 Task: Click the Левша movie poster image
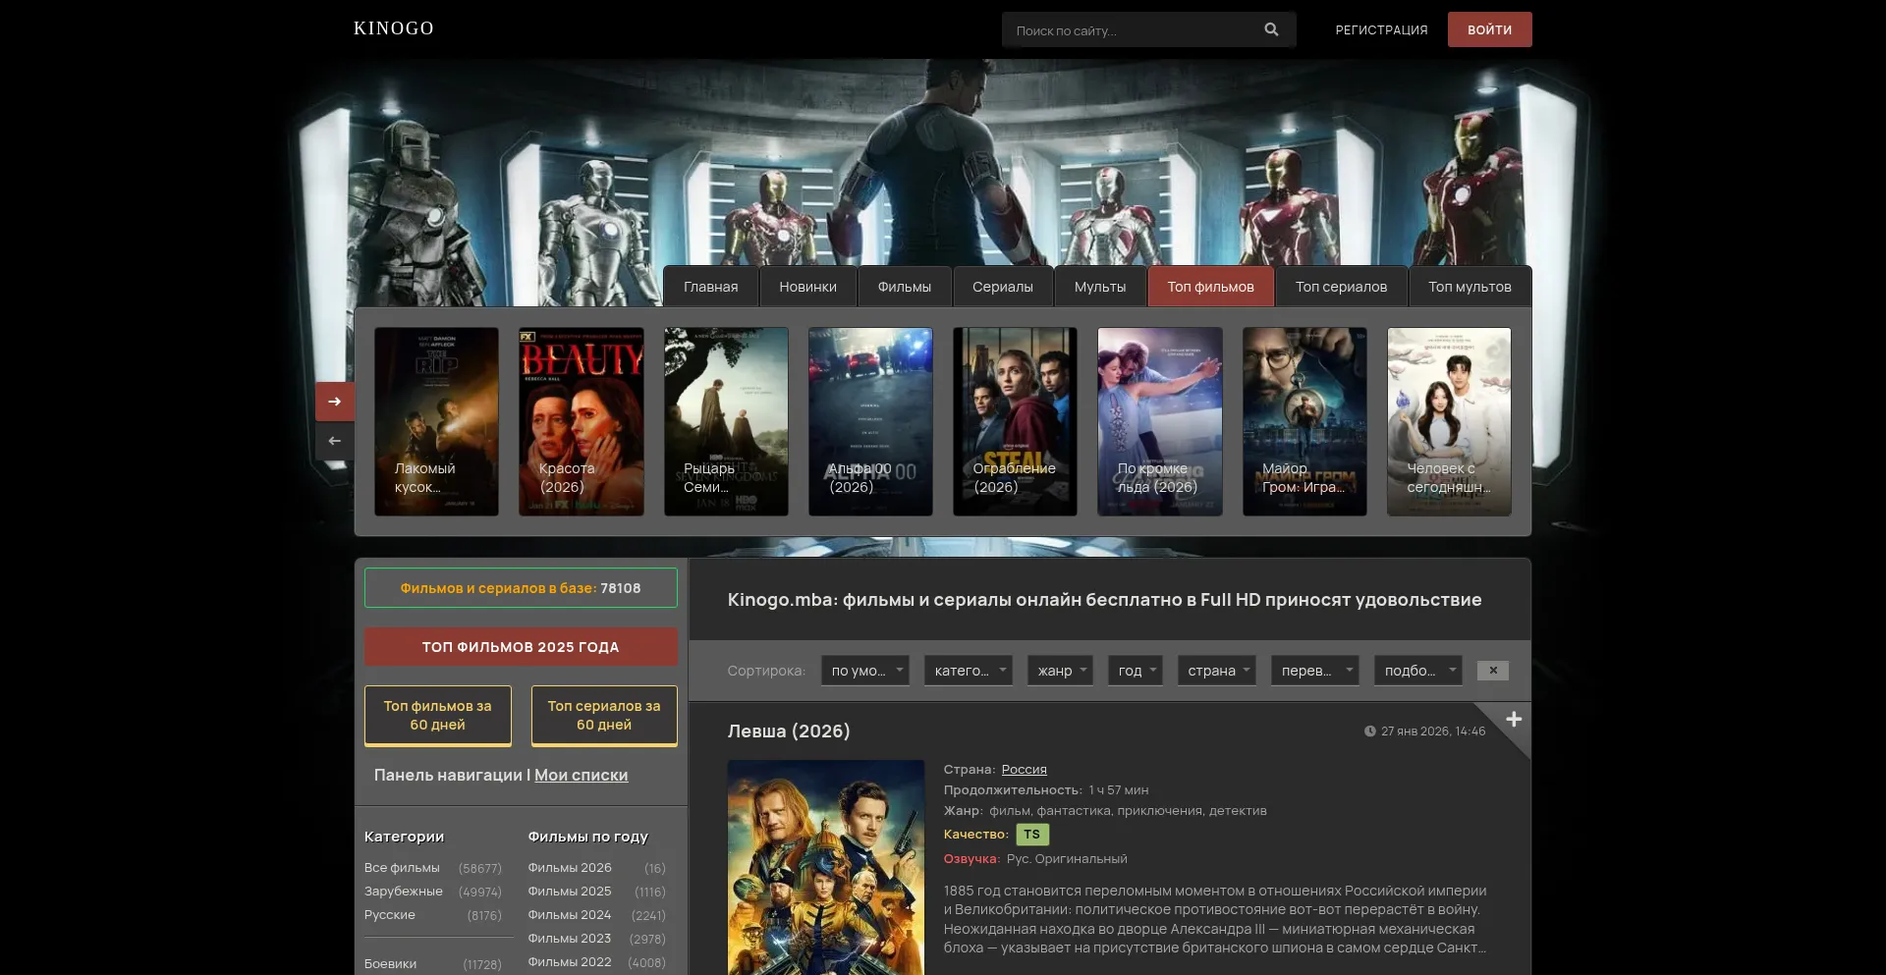(826, 867)
